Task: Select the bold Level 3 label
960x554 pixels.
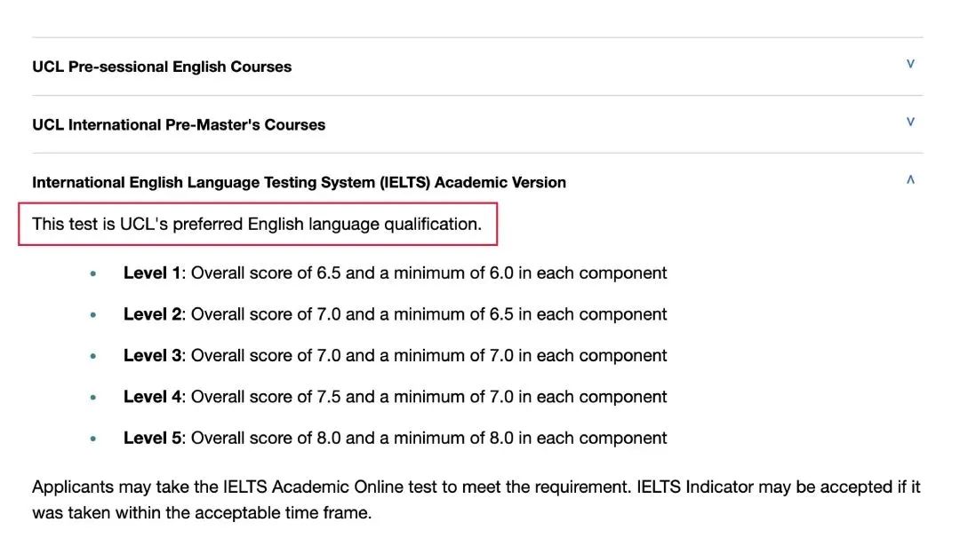Action: tap(152, 356)
